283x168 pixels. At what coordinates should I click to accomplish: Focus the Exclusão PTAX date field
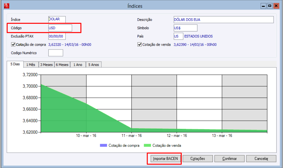pyautogui.click(x=57, y=36)
